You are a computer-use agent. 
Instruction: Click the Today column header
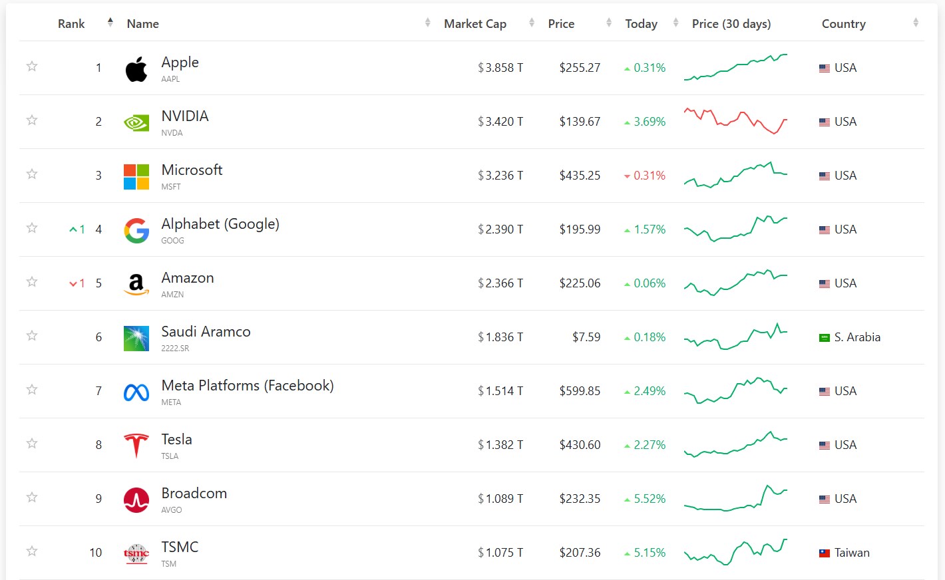641,24
